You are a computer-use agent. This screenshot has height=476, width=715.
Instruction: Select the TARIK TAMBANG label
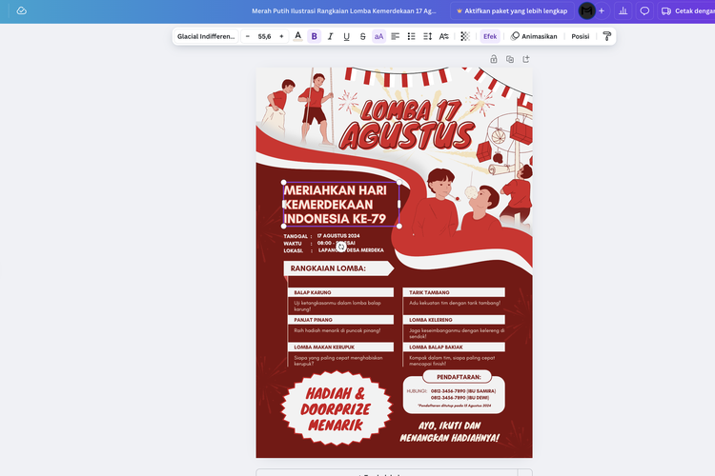[429, 292]
